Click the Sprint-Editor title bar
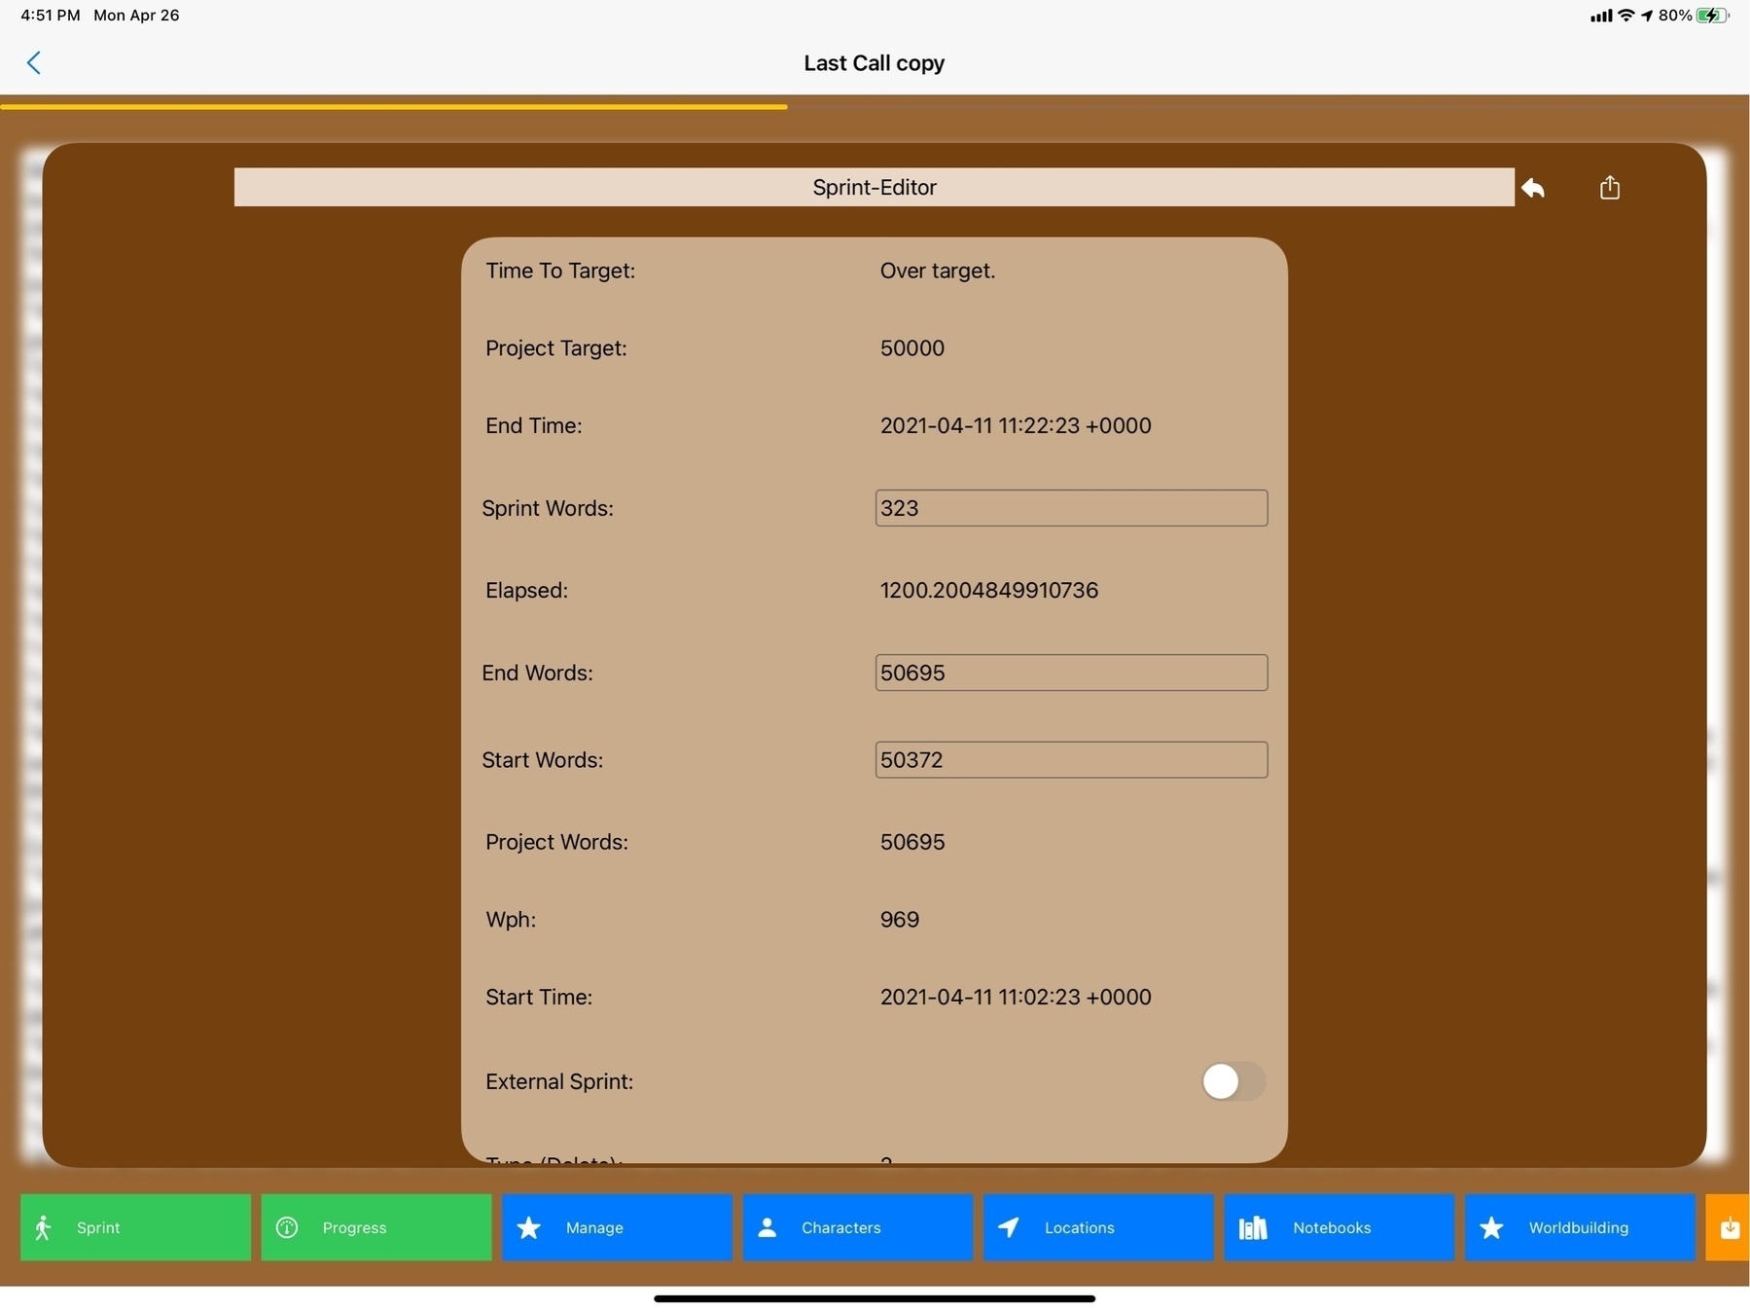The width and height of the screenshot is (1750, 1312). [x=873, y=187]
